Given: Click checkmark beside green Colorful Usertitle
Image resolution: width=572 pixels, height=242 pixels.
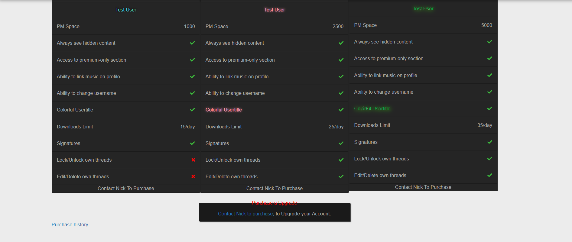Looking at the screenshot, I should [490, 108].
